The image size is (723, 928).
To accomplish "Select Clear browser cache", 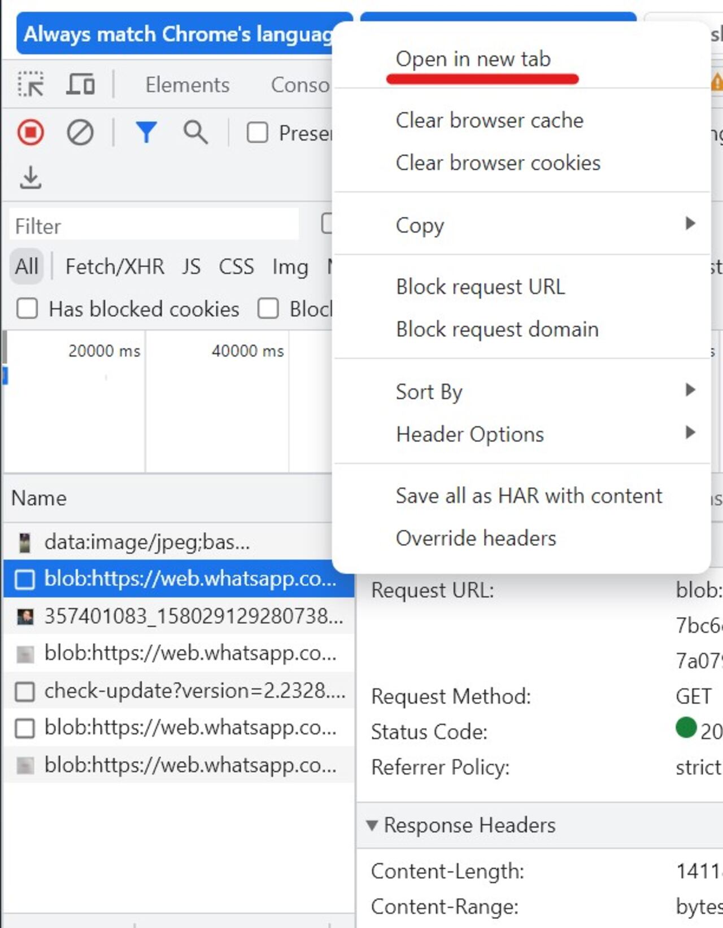I will [x=489, y=120].
